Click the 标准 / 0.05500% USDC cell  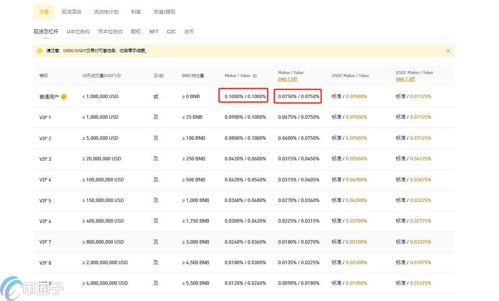[350, 159]
